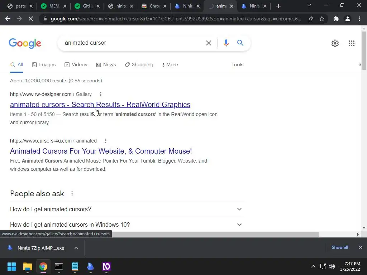Viewport: 367px width, 275px height.
Task: Open the clock and date panel
Action: 350,266
